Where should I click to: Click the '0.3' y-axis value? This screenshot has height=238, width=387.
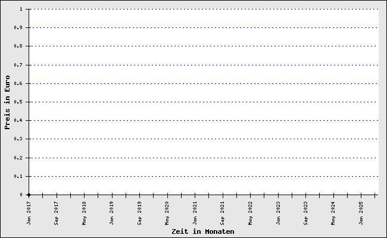(18, 139)
